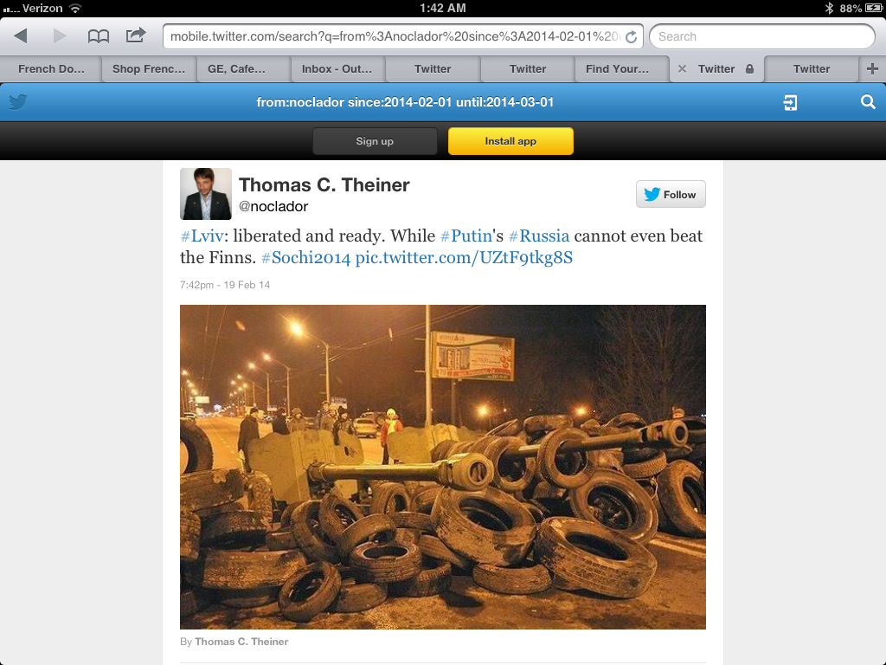Follow Thomas C. Theiner

[x=671, y=195]
